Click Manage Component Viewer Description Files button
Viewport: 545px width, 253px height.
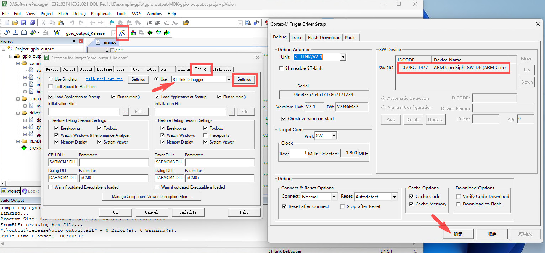pyautogui.click(x=152, y=197)
